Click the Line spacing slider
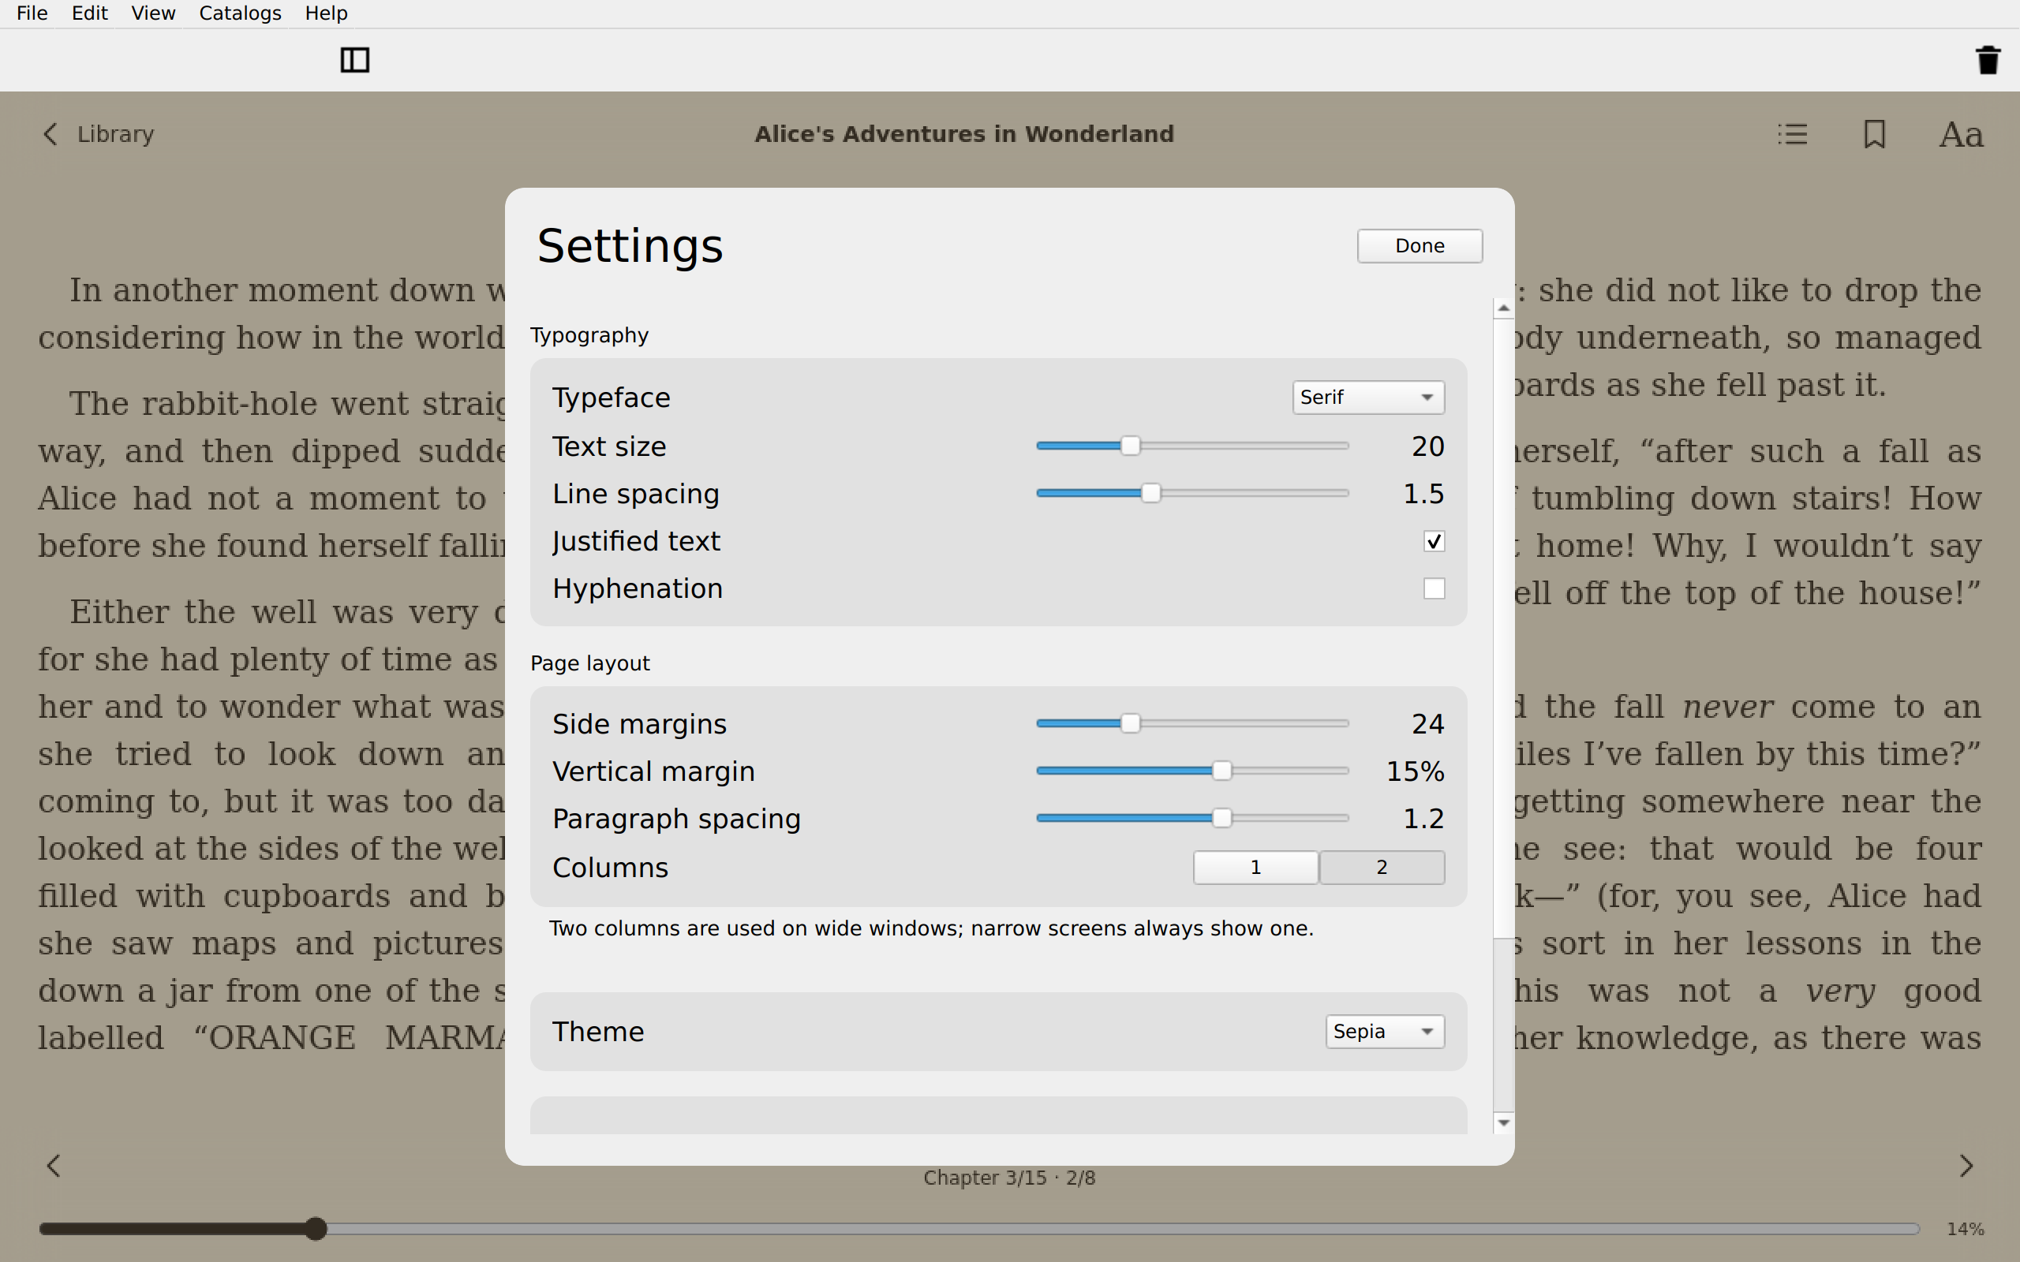The image size is (2020, 1262). [x=1192, y=493]
